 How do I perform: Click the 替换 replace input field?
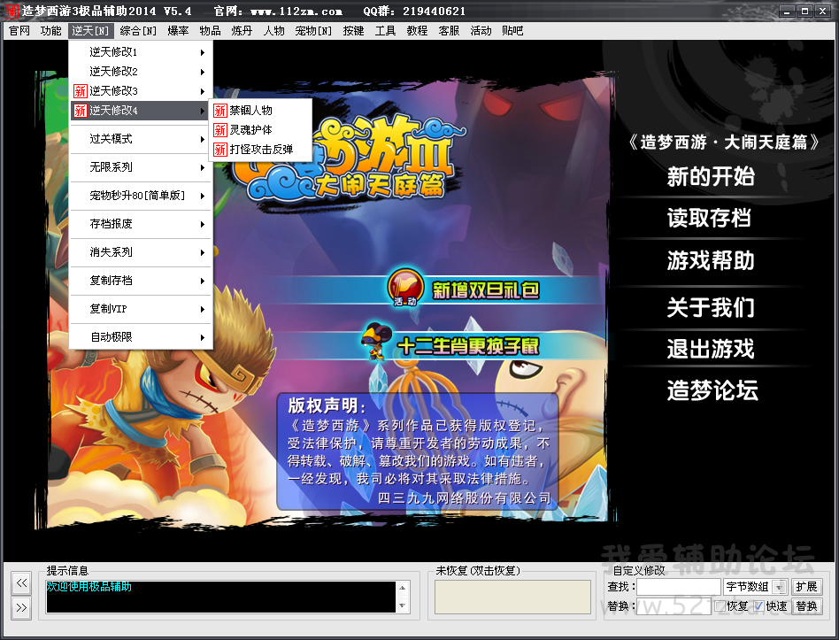click(674, 606)
